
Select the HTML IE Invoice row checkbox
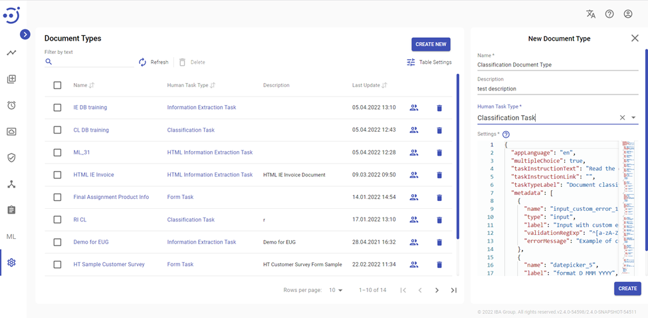pyautogui.click(x=57, y=175)
